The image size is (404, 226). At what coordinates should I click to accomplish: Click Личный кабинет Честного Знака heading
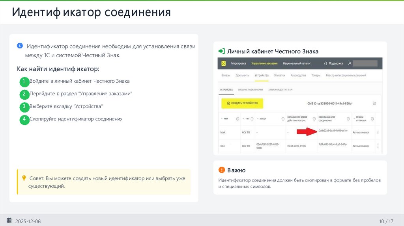coord(273,52)
